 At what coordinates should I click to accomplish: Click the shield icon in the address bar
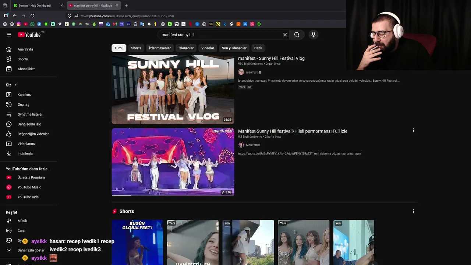click(x=69, y=16)
